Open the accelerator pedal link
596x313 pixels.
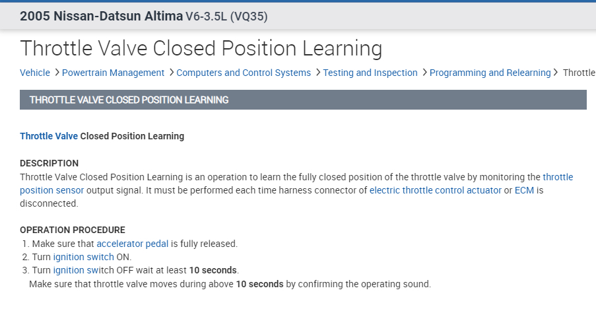pyautogui.click(x=132, y=244)
